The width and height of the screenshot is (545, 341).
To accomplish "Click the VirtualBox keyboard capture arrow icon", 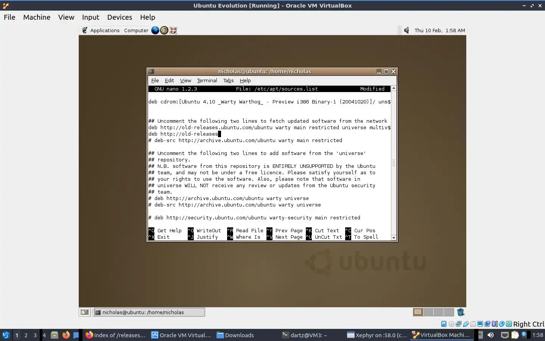I will (509, 324).
